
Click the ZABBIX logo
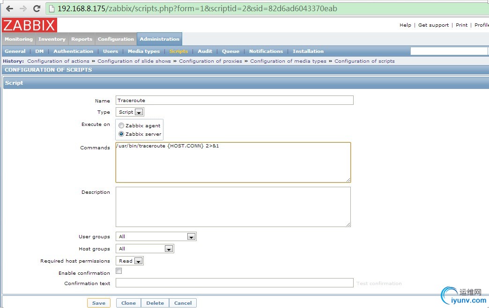pos(30,25)
